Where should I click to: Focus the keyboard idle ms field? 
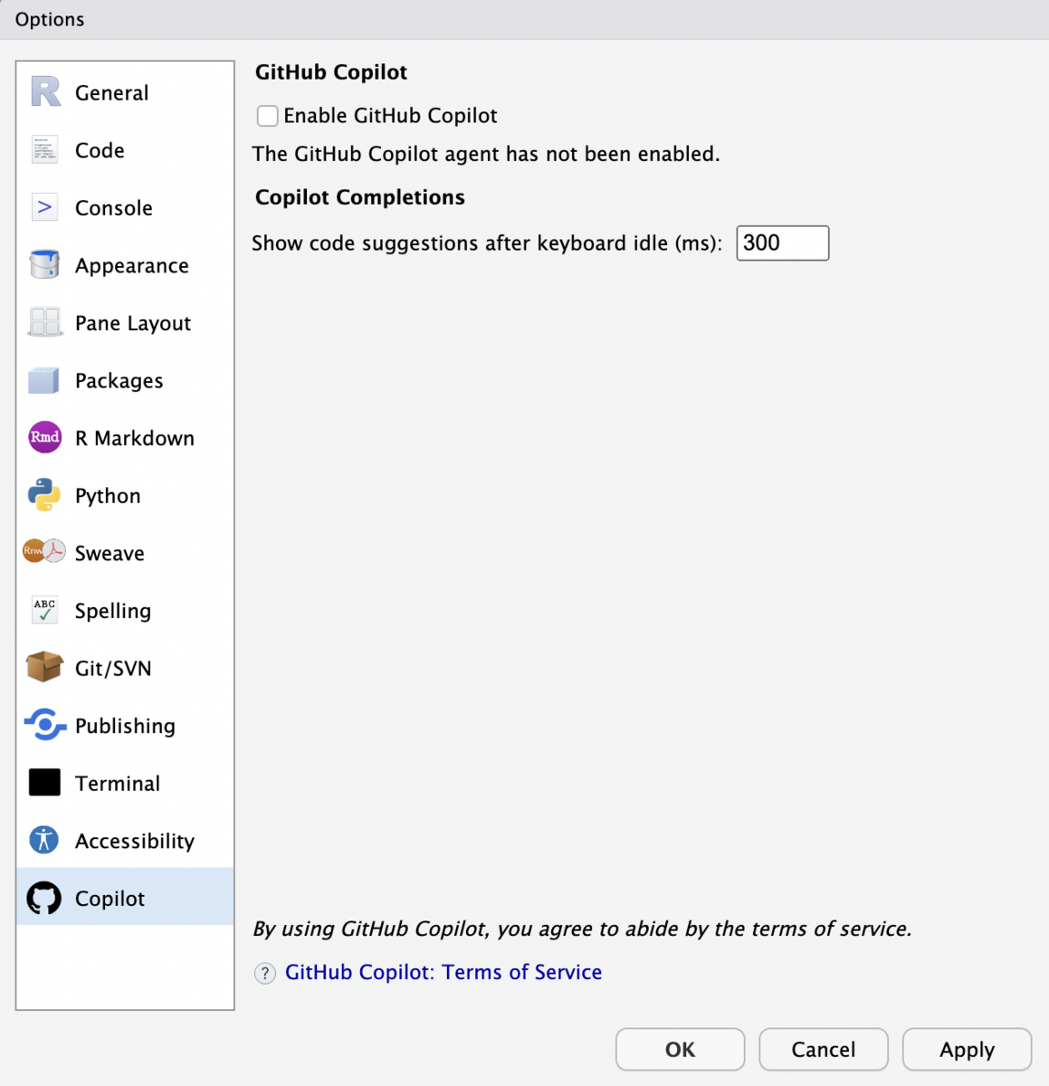point(782,243)
